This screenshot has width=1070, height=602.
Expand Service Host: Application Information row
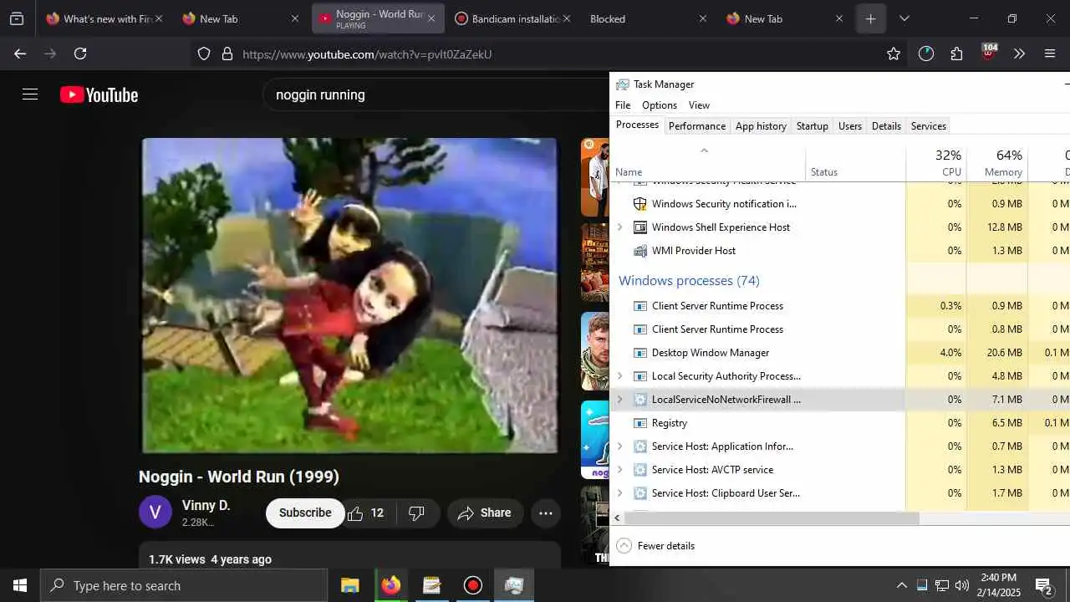(x=619, y=446)
